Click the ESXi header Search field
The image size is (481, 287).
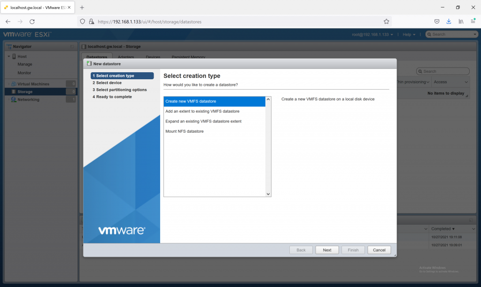click(451, 34)
